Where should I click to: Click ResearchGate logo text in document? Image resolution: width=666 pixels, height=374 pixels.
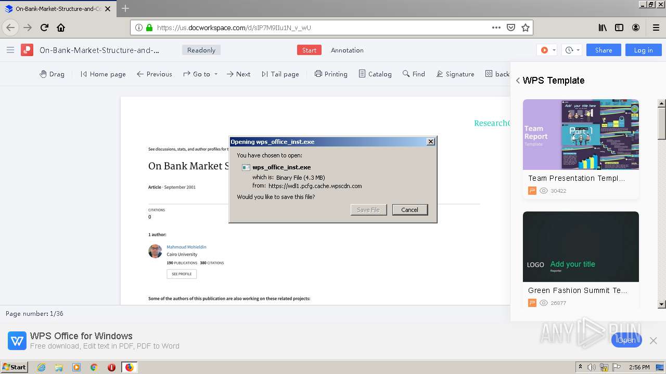[492, 123]
